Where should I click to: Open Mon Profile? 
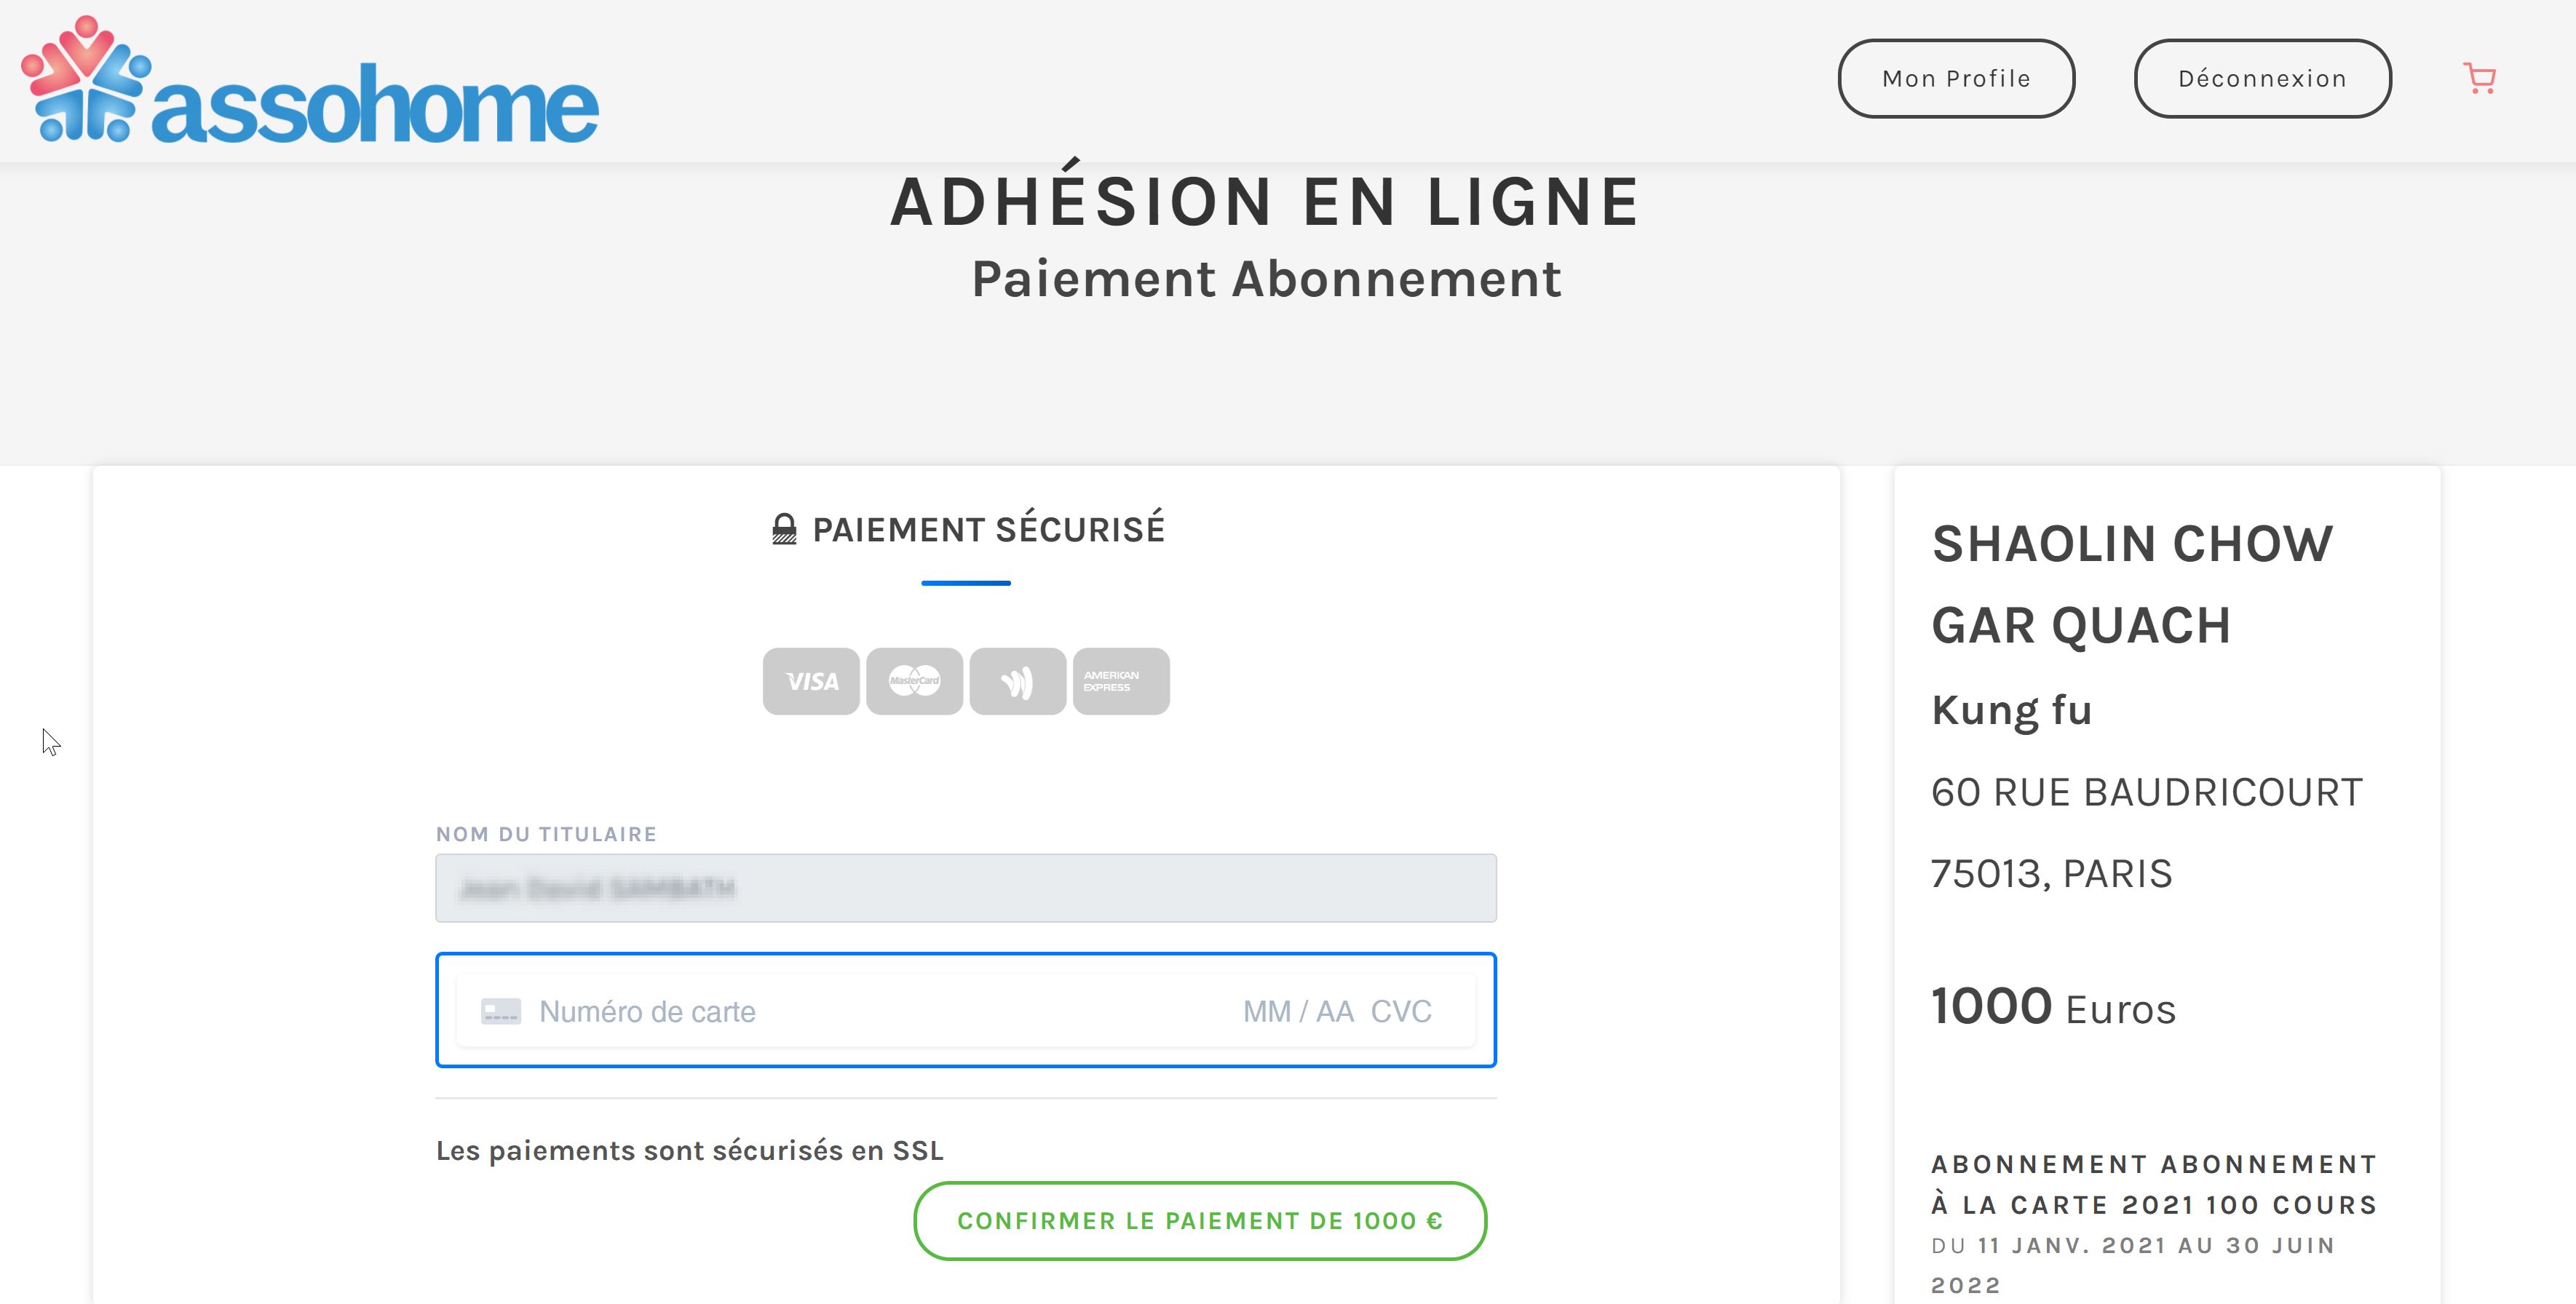click(x=1956, y=78)
